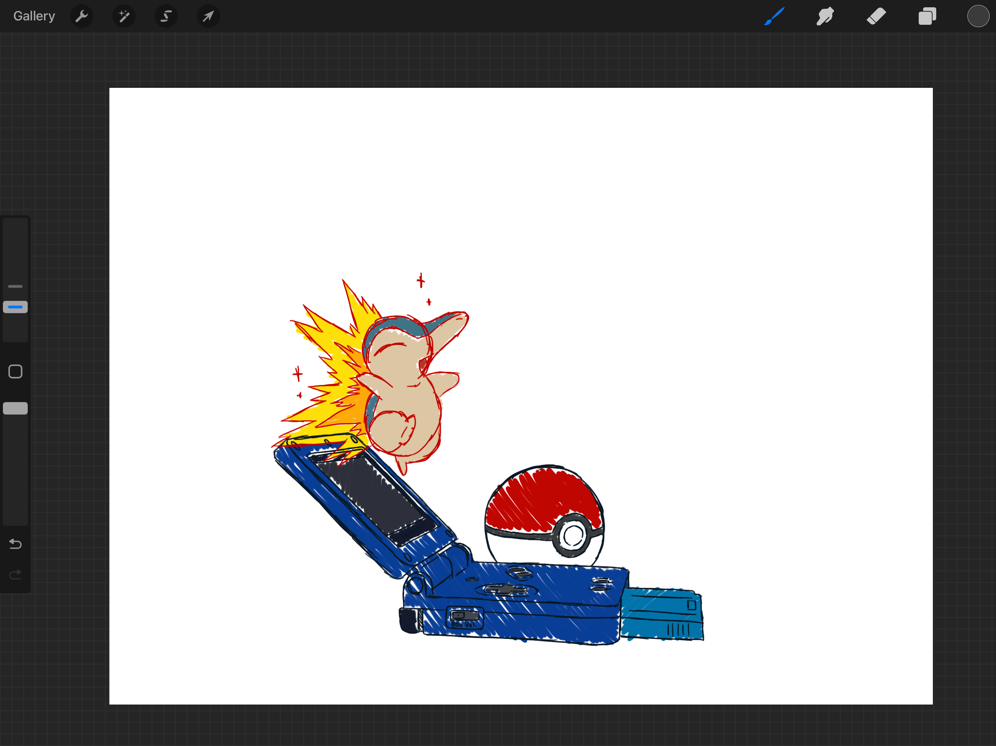Click the blue game cartridge drawing
996x746 pixels.
tap(661, 613)
